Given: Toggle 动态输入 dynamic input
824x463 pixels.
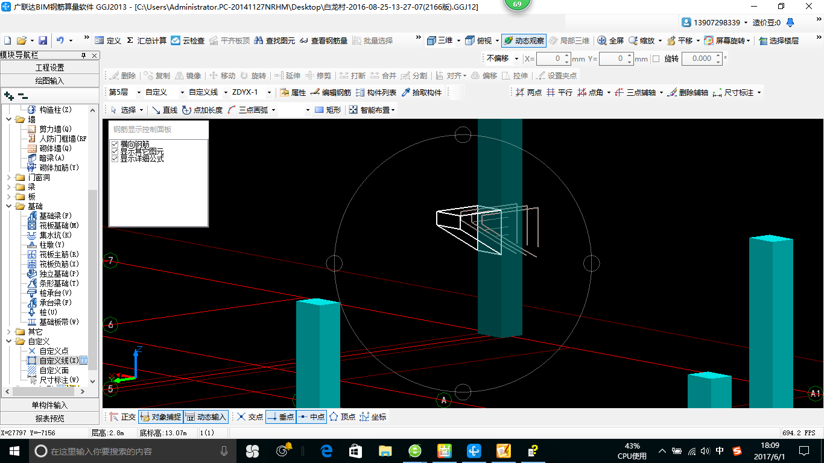Looking at the screenshot, I should click(x=206, y=417).
